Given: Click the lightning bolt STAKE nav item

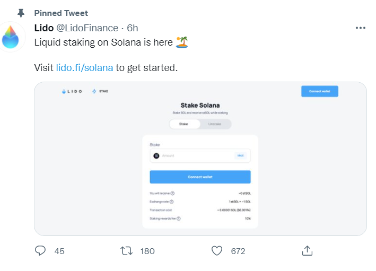Looking at the screenshot, I should pyautogui.click(x=100, y=91).
